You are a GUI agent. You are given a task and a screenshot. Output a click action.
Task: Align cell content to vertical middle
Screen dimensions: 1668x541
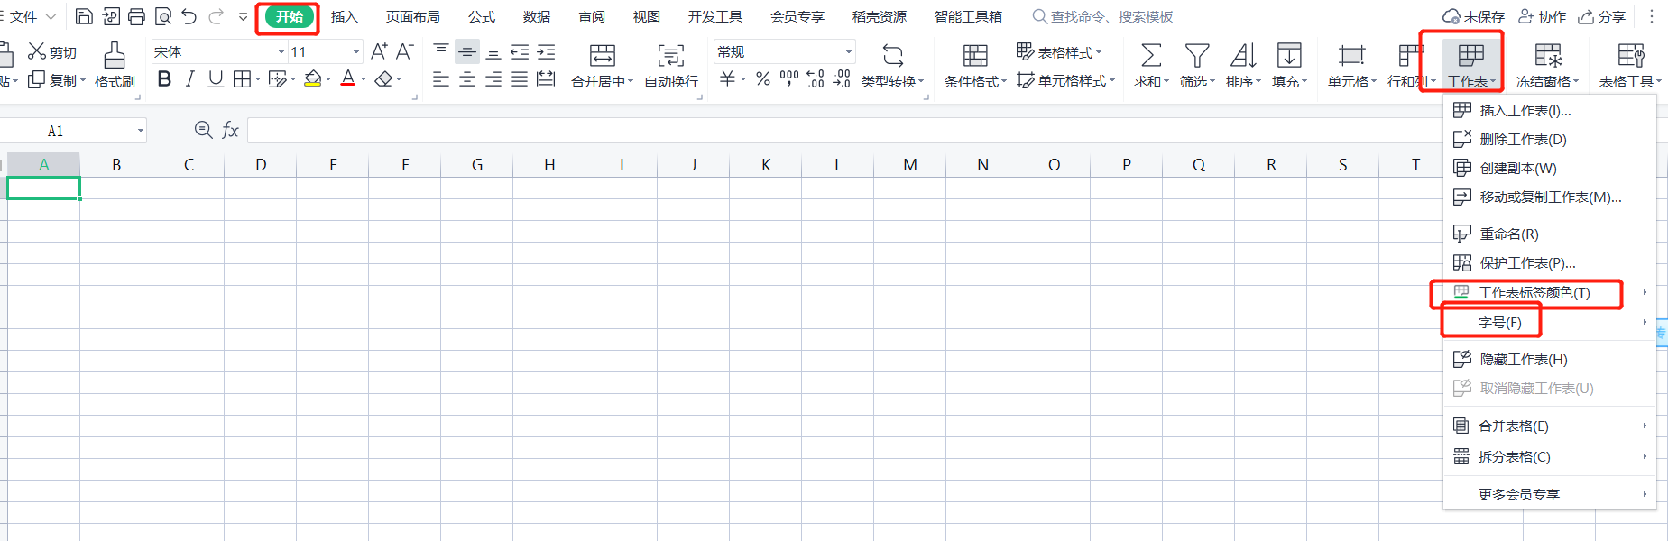point(467,51)
